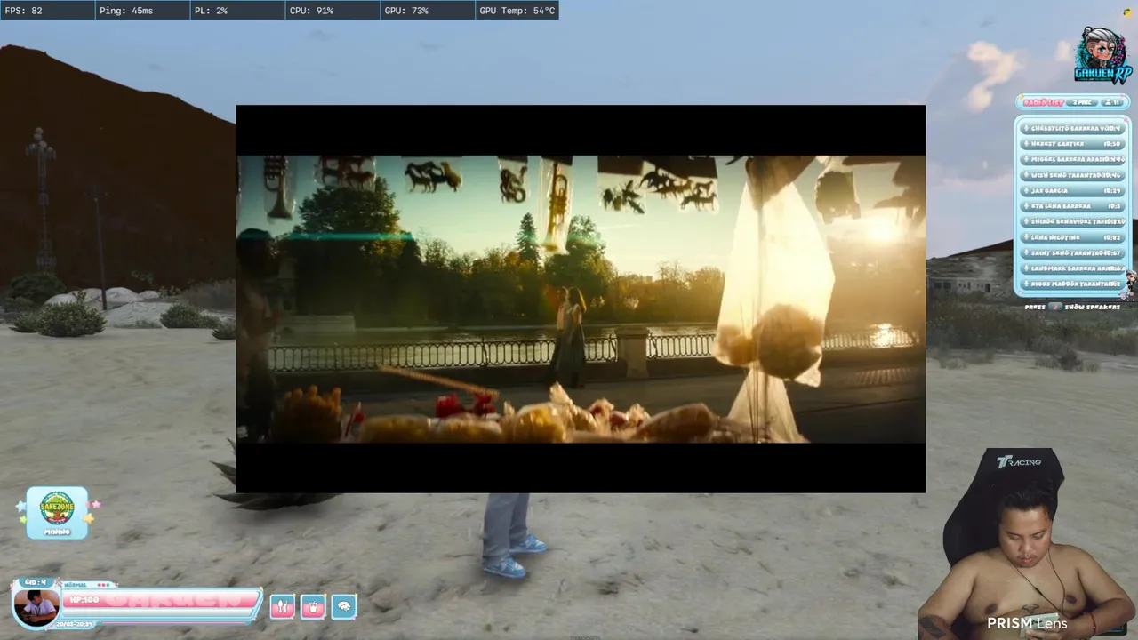Click the player portrait avatar in HUD
1138x640 pixels.
point(36,607)
